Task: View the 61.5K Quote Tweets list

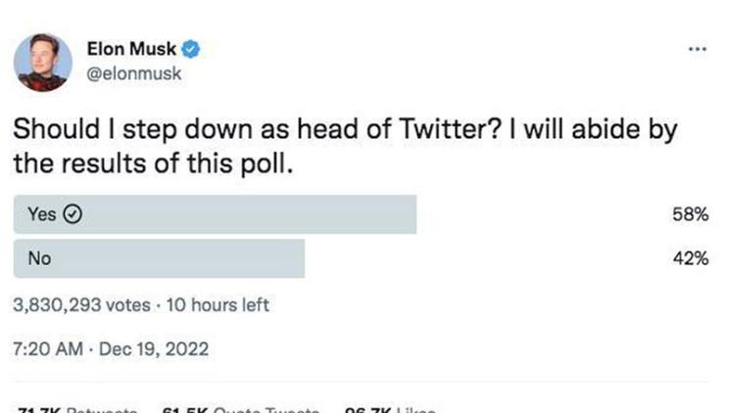Action: tap(240, 410)
